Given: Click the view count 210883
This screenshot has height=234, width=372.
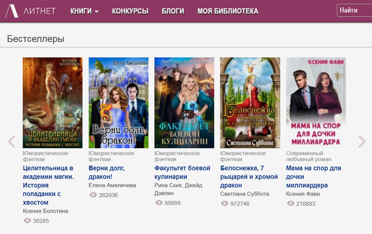Looking at the screenshot, I should [305, 203].
